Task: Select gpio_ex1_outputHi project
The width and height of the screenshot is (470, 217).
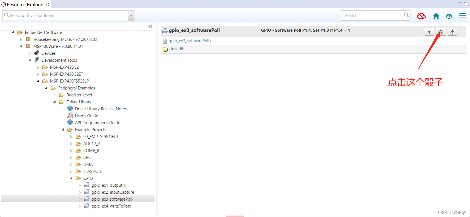Action: point(109,185)
